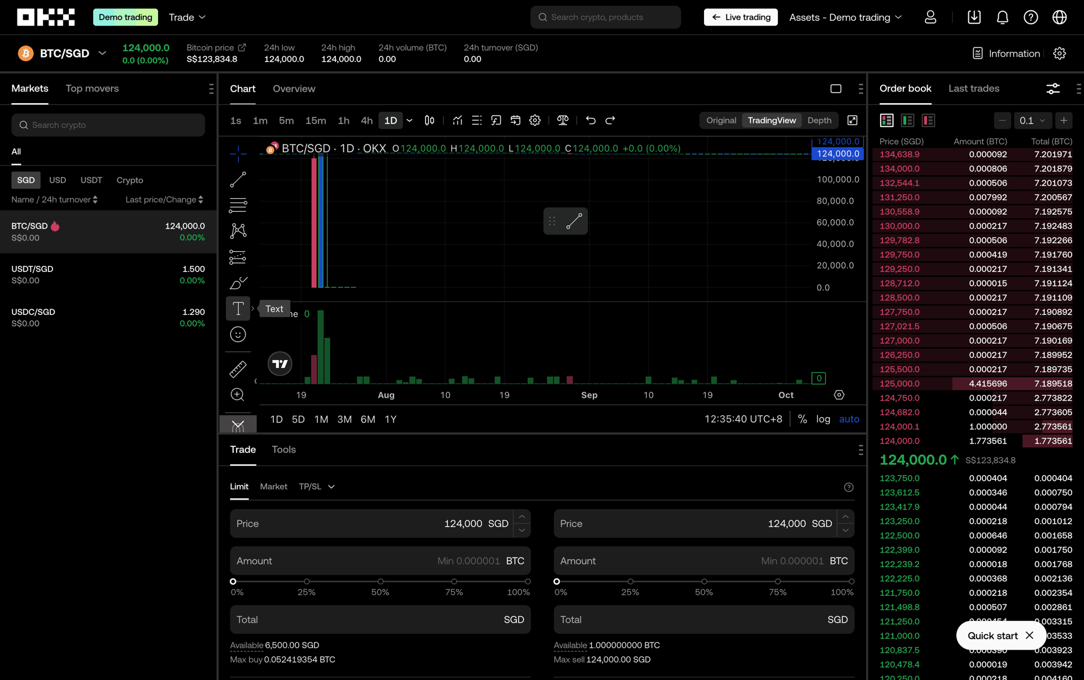Viewport: 1084px width, 680px height.
Task: Redo the chart action
Action: [610, 120]
